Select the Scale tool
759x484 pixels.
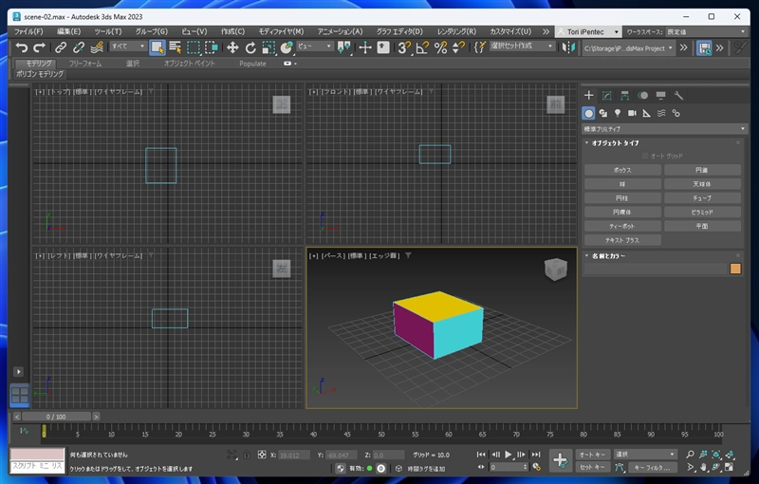click(268, 47)
